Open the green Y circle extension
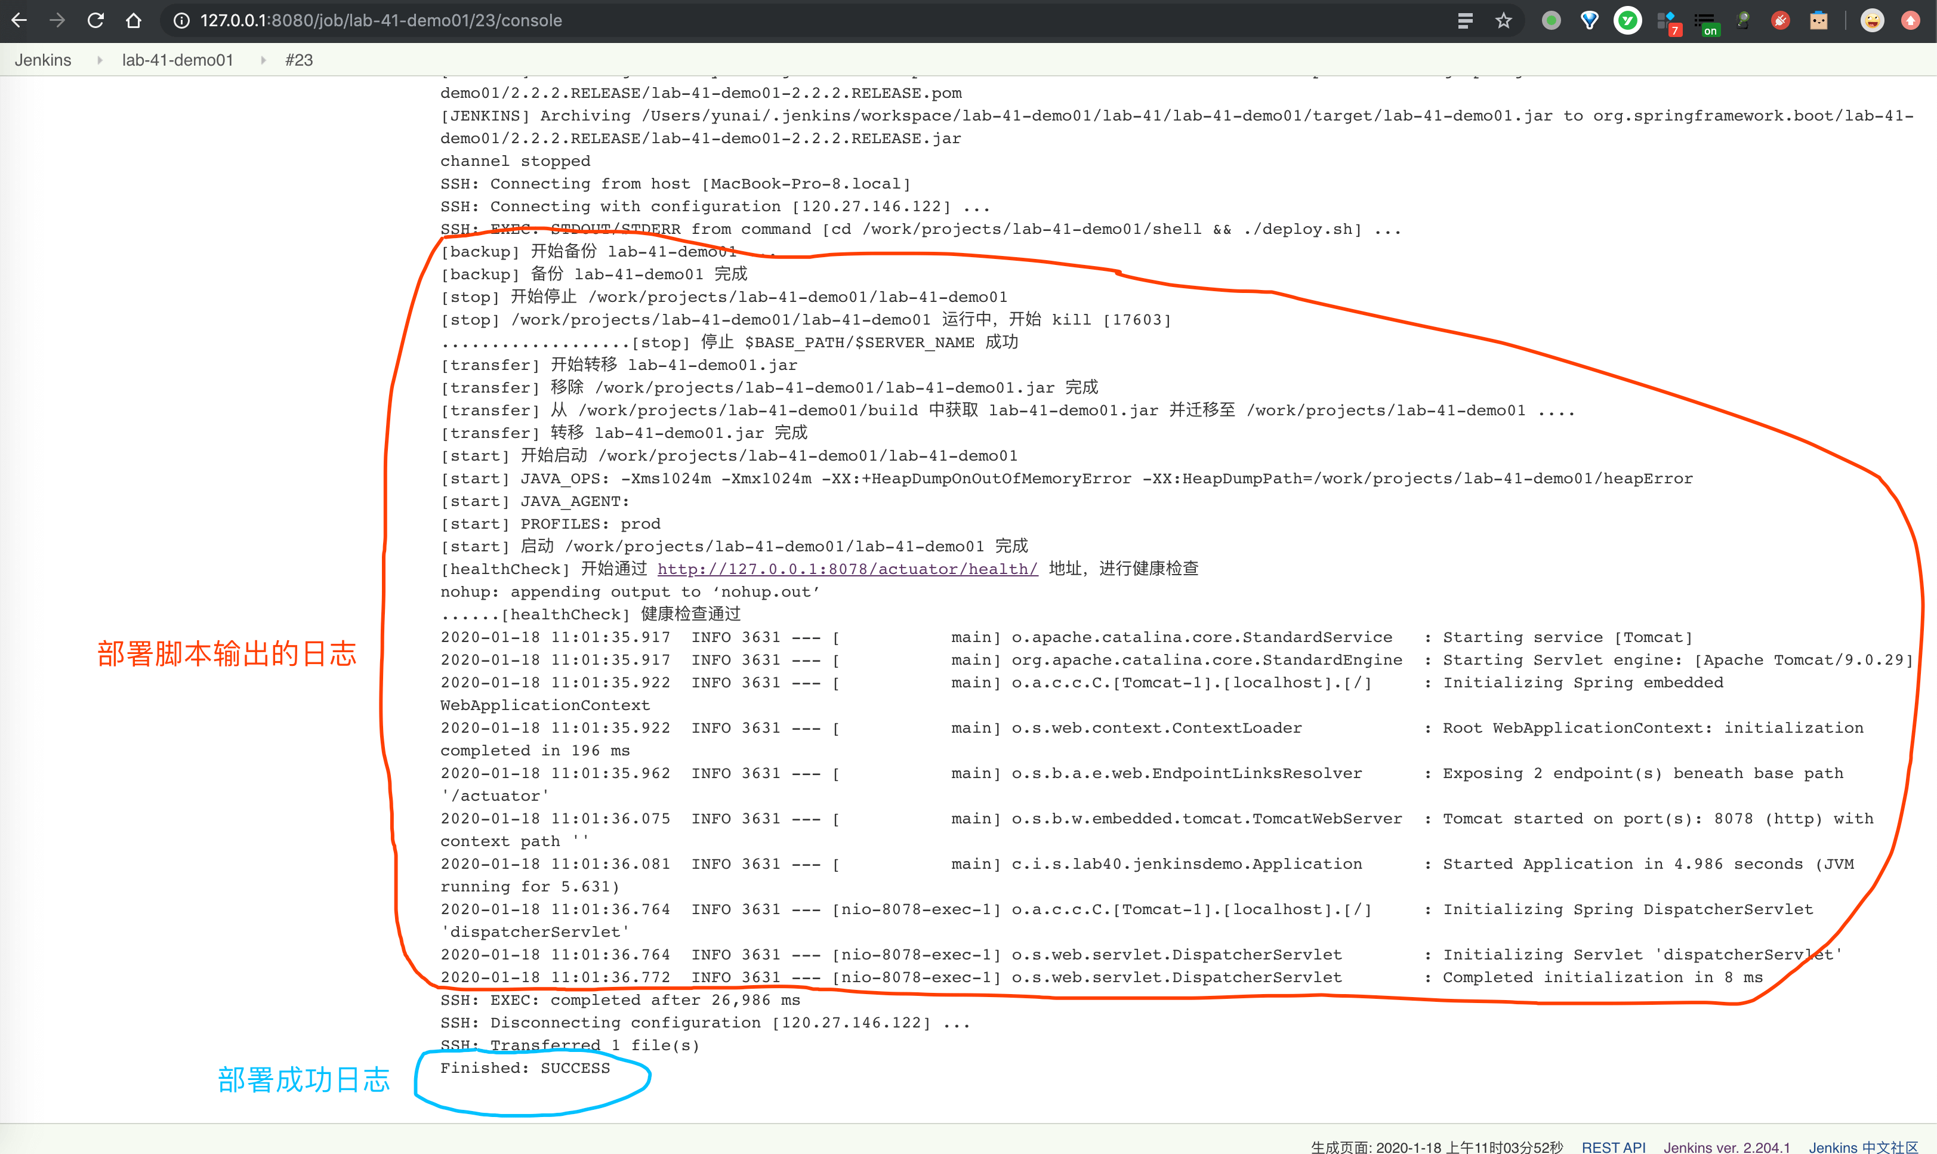 coord(1627,20)
